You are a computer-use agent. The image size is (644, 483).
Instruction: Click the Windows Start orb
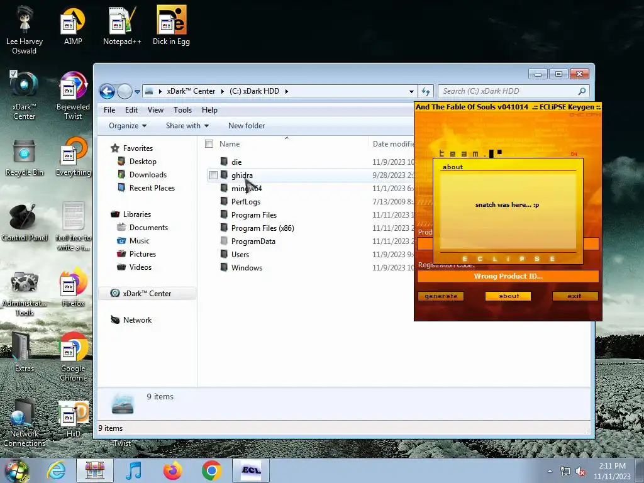(x=16, y=470)
